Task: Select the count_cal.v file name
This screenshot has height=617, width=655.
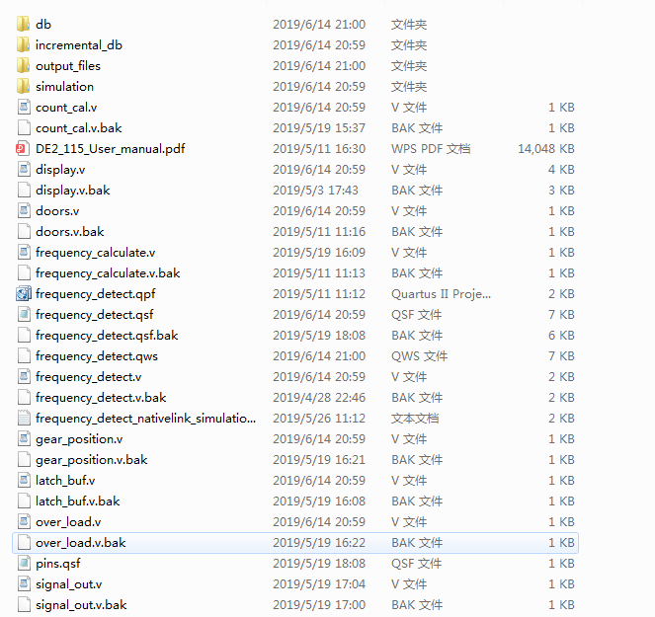Action: [66, 108]
